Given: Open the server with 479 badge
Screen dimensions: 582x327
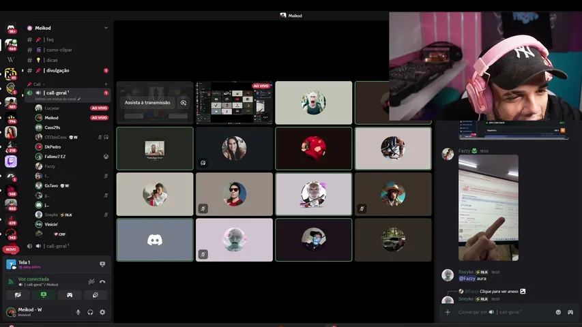Looking at the screenshot, I should (x=11, y=219).
